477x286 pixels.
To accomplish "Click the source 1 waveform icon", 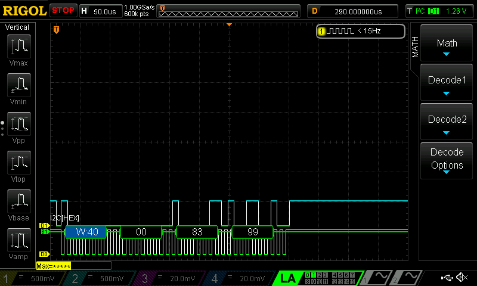I will pyautogui.click(x=376, y=278).
